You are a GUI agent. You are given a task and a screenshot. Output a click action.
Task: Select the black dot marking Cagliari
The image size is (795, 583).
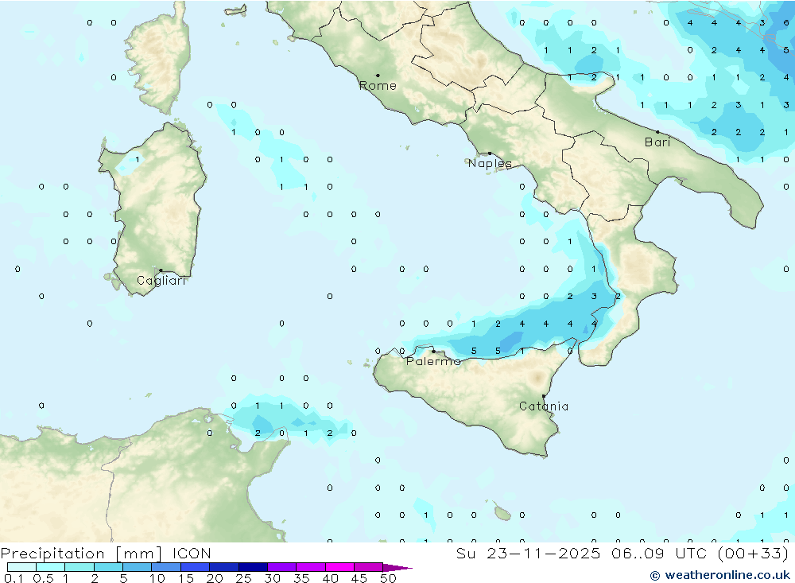161,270
